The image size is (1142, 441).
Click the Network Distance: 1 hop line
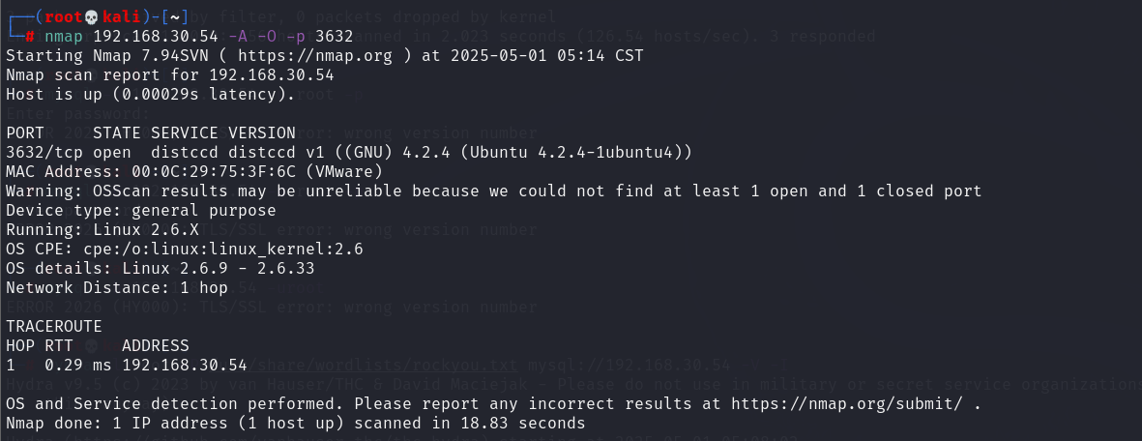pyautogui.click(x=117, y=288)
